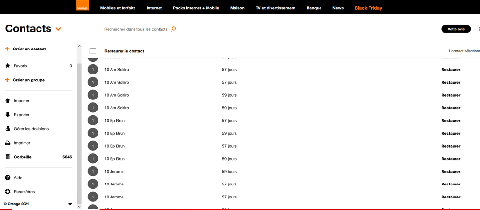Click the Orange logo
The width and height of the screenshot is (480, 210).
click(x=83, y=5)
